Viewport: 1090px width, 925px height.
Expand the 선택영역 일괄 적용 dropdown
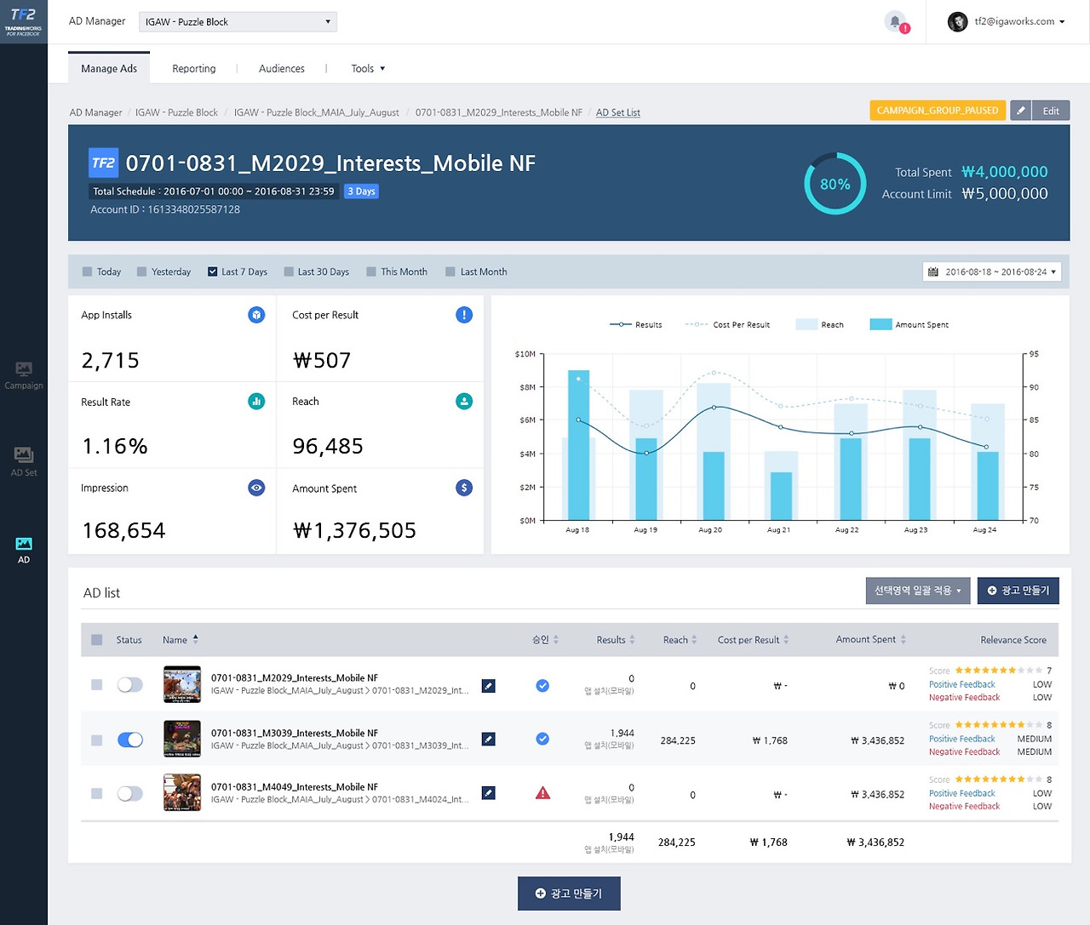(917, 591)
